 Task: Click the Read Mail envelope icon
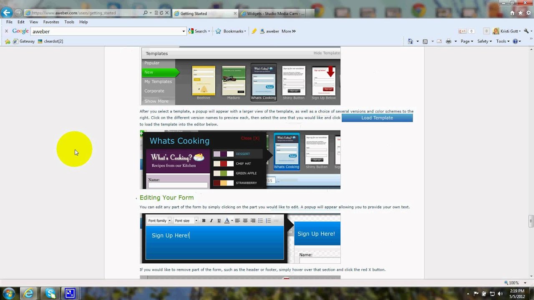coord(439,41)
